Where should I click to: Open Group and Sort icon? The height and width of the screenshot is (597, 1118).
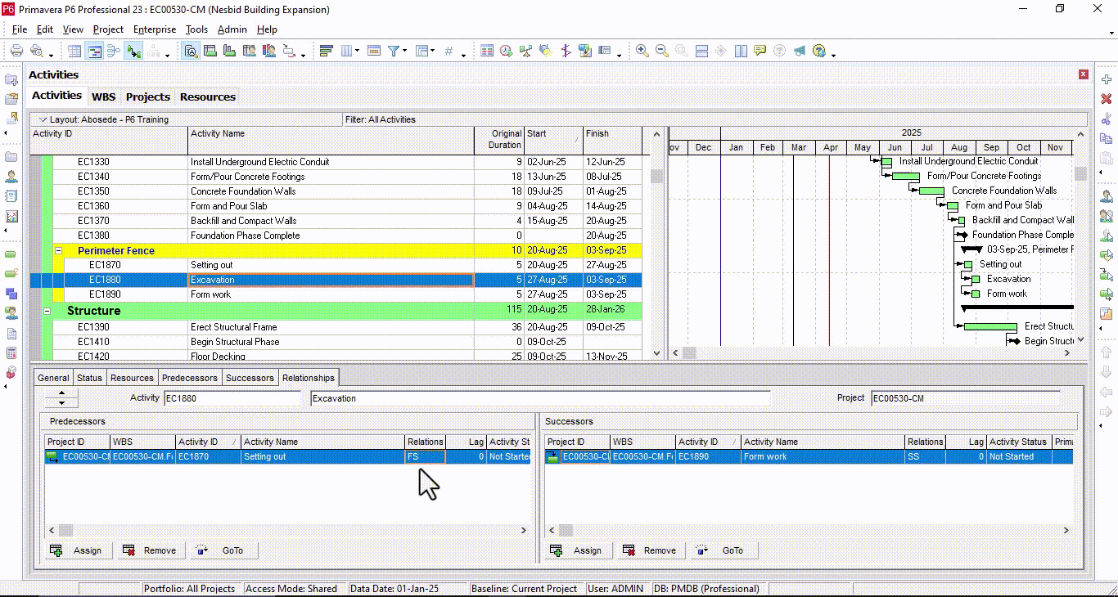422,51
